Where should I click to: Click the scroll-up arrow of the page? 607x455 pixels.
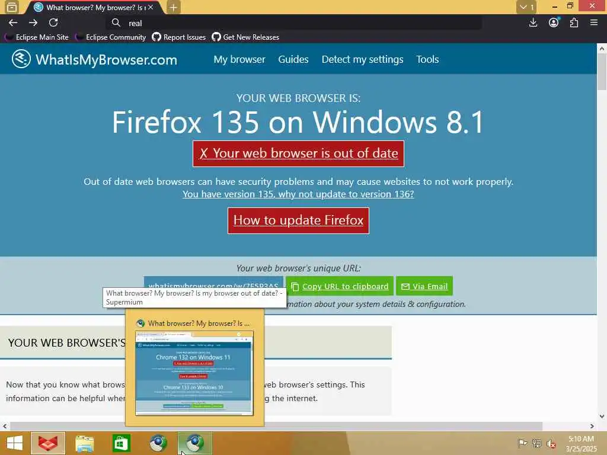click(602, 49)
